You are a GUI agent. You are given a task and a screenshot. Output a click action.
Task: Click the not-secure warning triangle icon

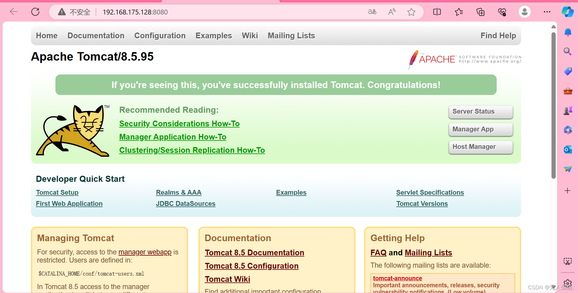tap(62, 12)
